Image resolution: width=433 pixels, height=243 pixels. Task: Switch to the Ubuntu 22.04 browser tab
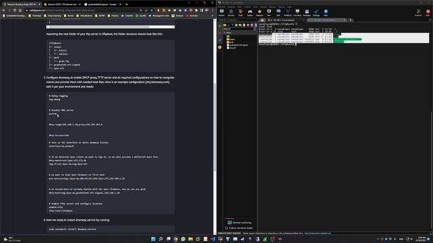pyautogui.click(x=62, y=5)
